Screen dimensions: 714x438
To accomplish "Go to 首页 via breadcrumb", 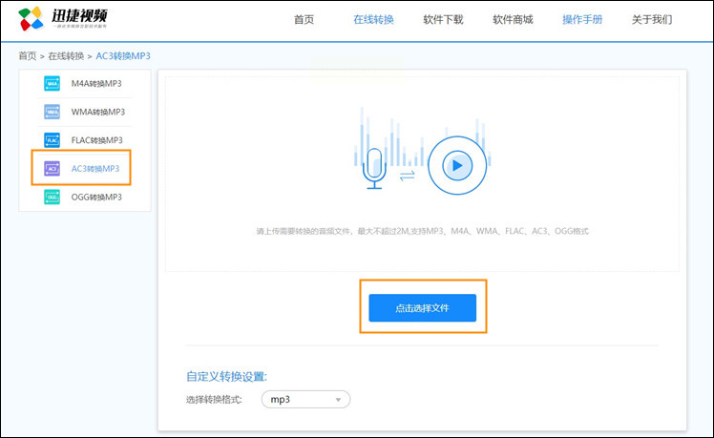I will (x=28, y=56).
